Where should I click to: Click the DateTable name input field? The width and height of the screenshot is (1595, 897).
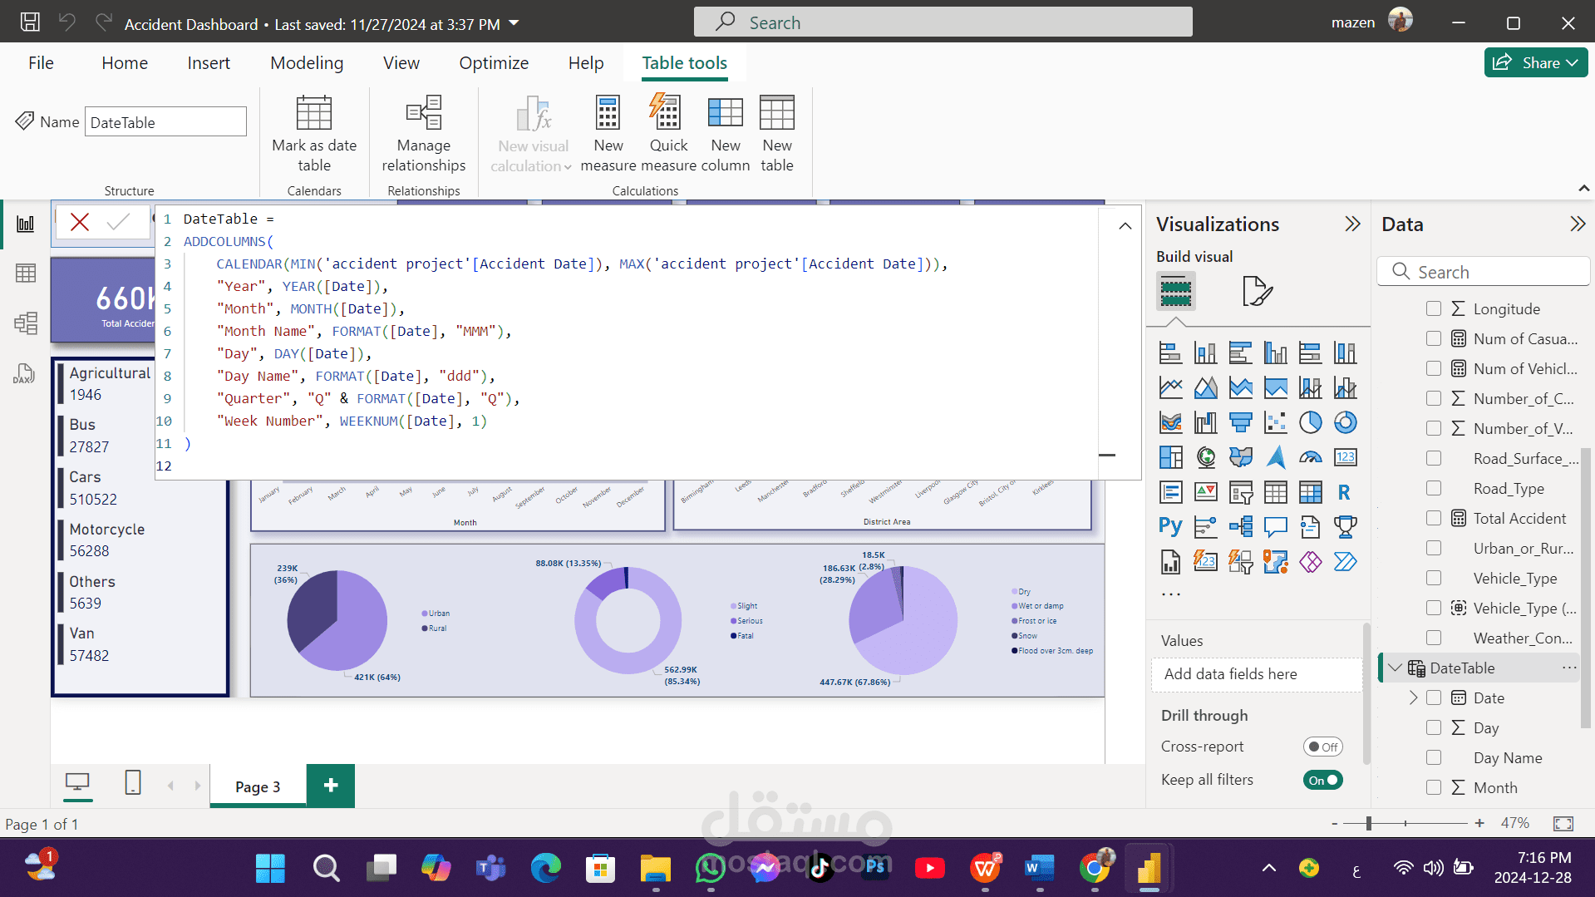click(165, 122)
